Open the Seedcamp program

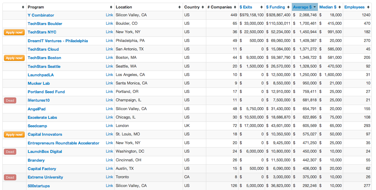click(37, 126)
